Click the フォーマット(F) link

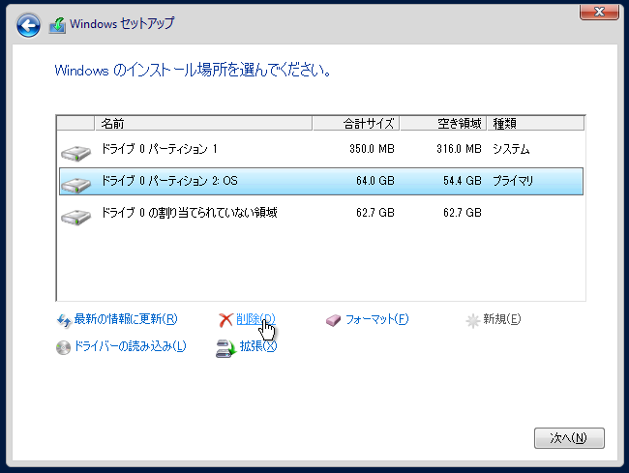click(376, 319)
